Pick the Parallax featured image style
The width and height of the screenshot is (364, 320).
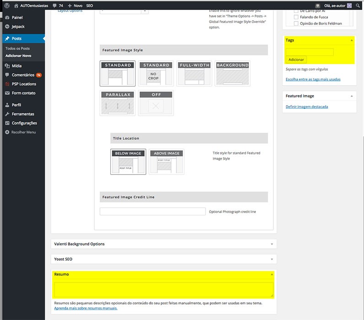pos(118,103)
